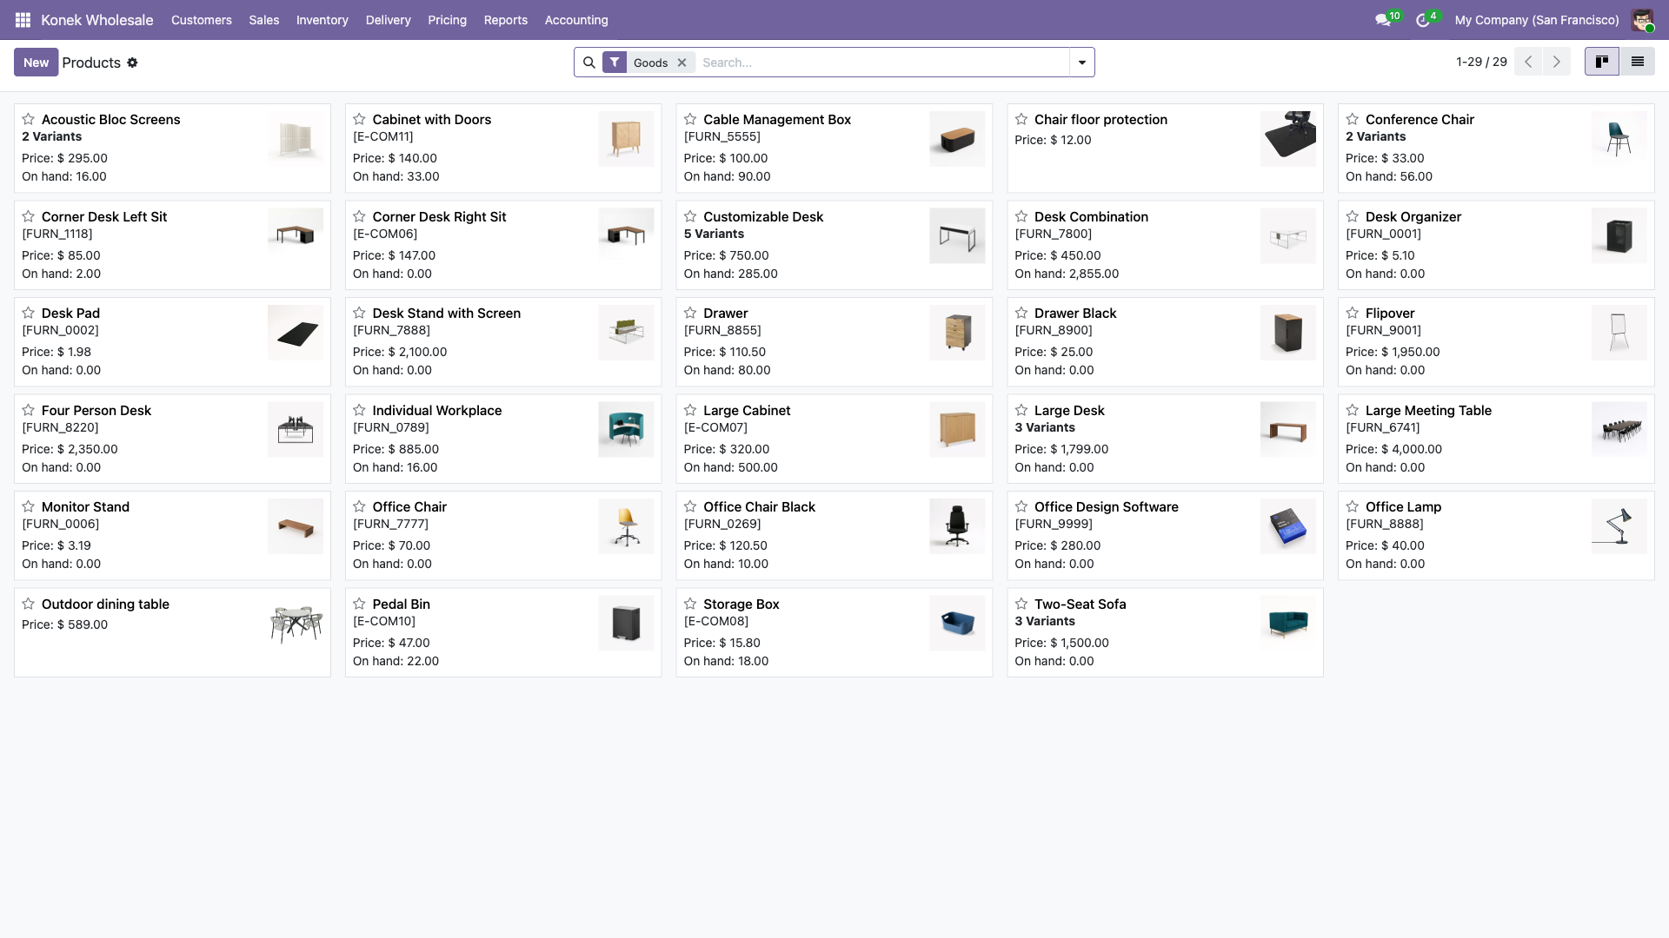
Task: Favorite the Acoustic Bloc Screens product
Action: (x=27, y=119)
